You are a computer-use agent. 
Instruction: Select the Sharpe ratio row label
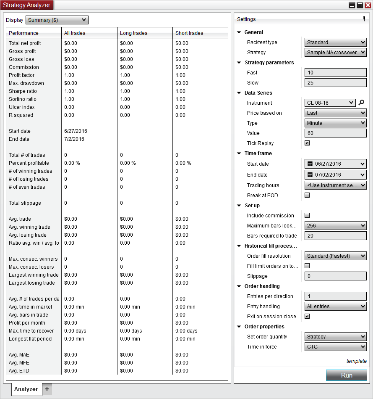(x=23, y=91)
